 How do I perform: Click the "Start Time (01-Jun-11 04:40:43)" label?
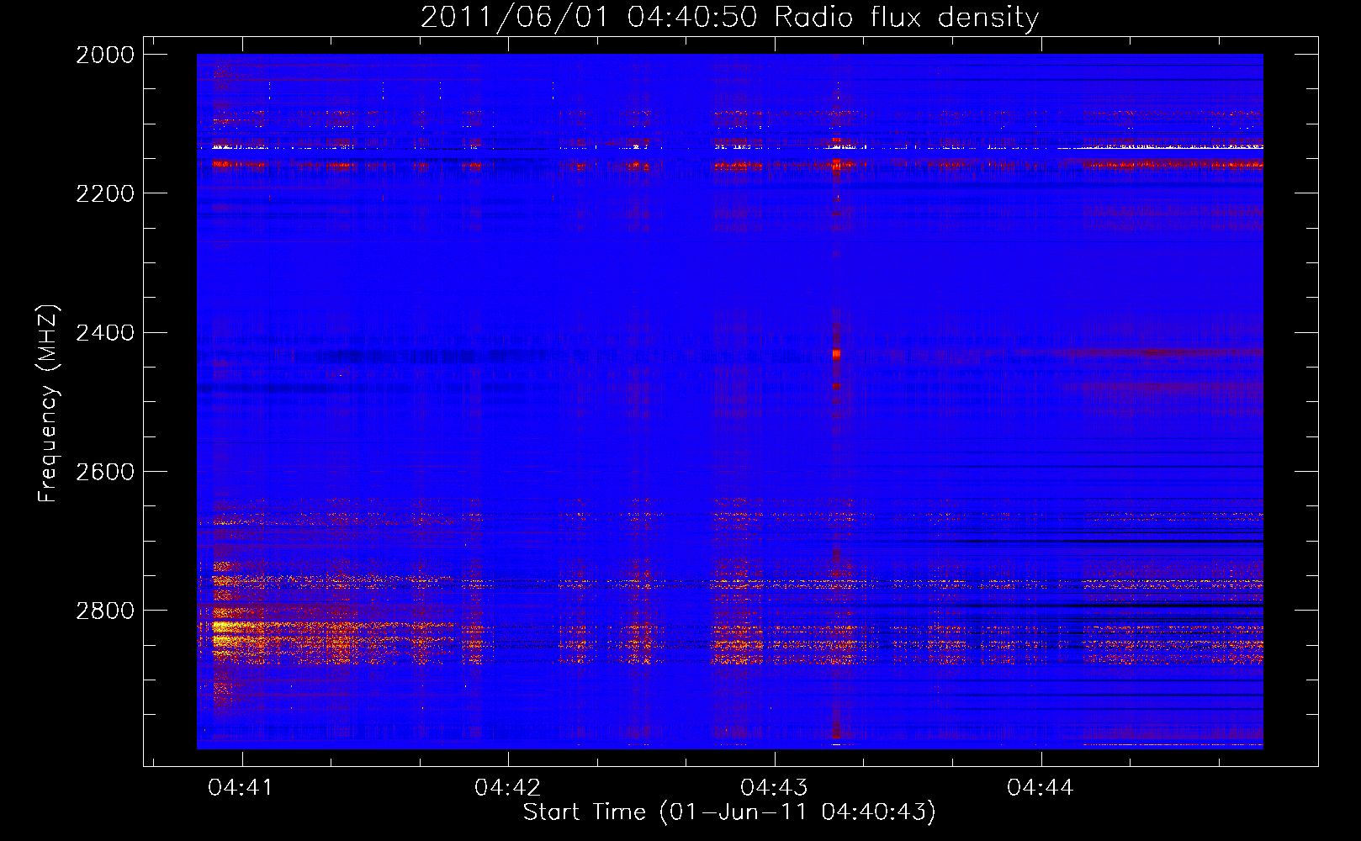point(729,812)
